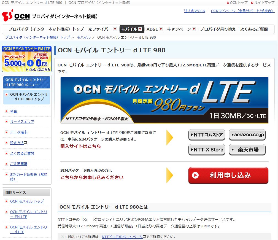This screenshot has width=278, height=240.
Task: Click the red 利用申し込み button
Action: [x=228, y=175]
